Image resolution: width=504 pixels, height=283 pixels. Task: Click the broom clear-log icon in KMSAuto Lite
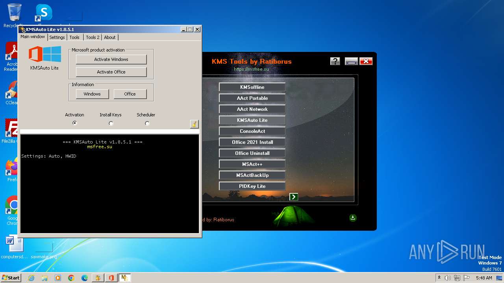(x=194, y=124)
